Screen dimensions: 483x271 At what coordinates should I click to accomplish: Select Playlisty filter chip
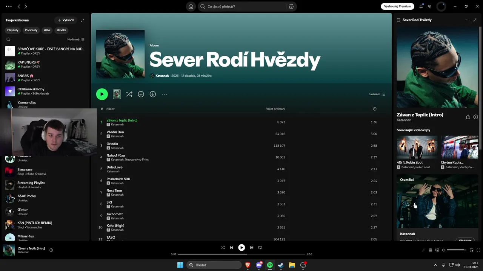pyautogui.click(x=13, y=30)
